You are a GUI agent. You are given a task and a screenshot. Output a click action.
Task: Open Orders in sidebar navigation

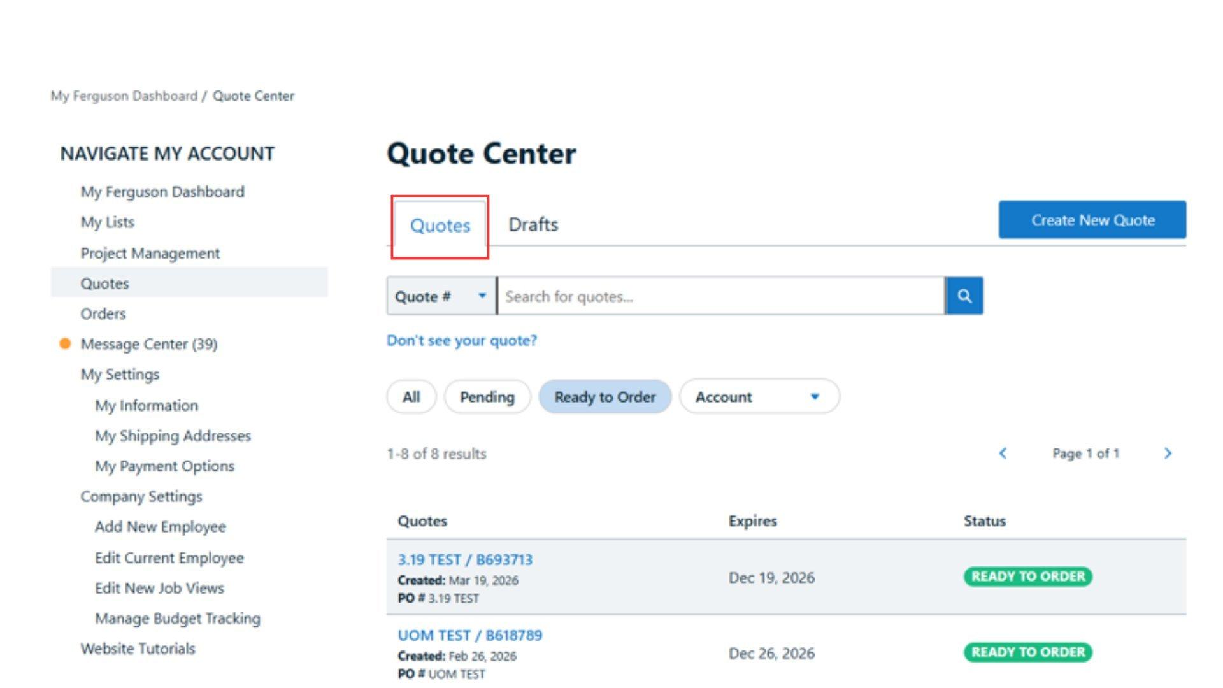(x=103, y=314)
